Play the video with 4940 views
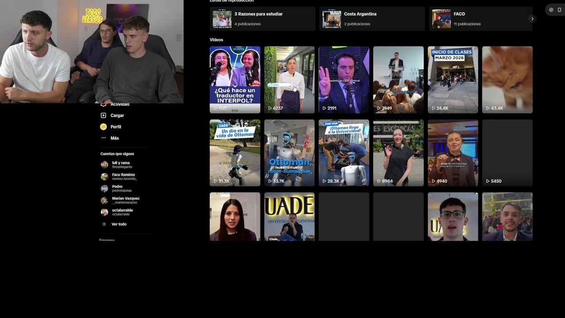565x318 pixels. coord(453,153)
